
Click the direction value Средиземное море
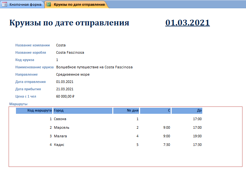tap(73, 75)
